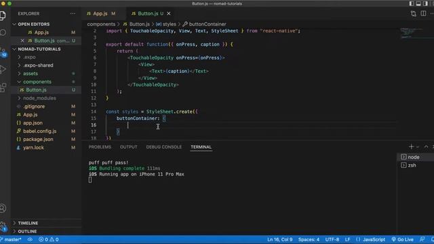
Task: Click the buttonContainer breadcrumb segment
Action: click(205, 24)
